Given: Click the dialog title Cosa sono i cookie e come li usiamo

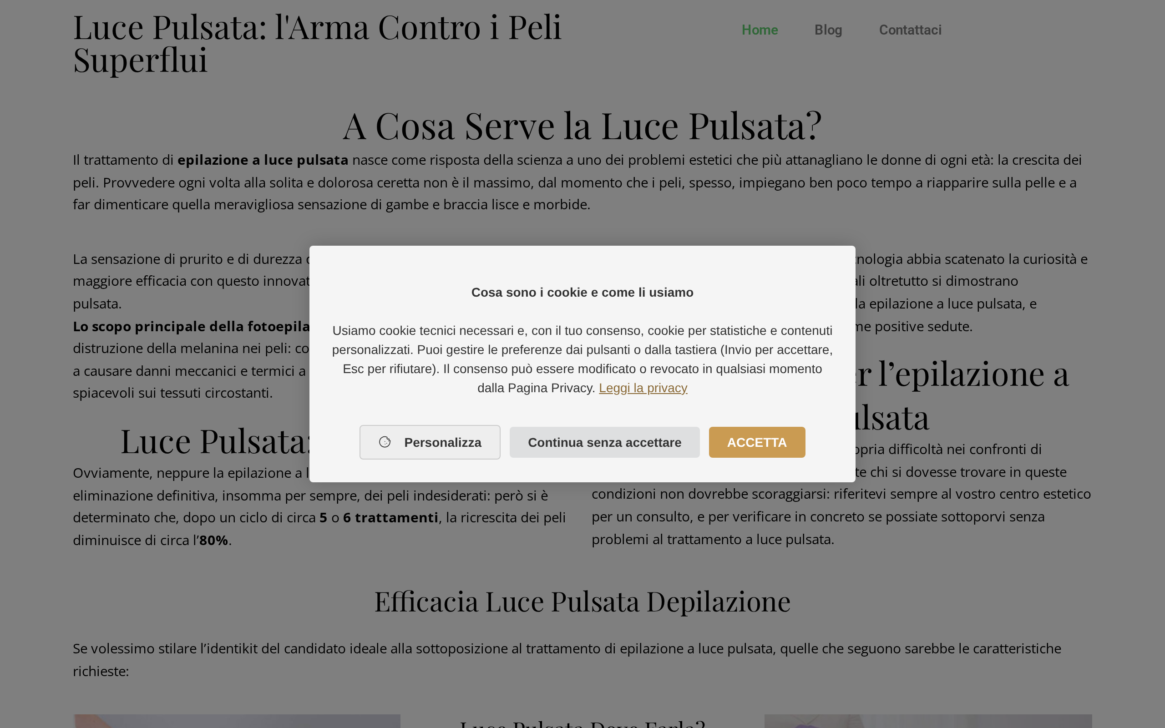Looking at the screenshot, I should click(x=582, y=292).
